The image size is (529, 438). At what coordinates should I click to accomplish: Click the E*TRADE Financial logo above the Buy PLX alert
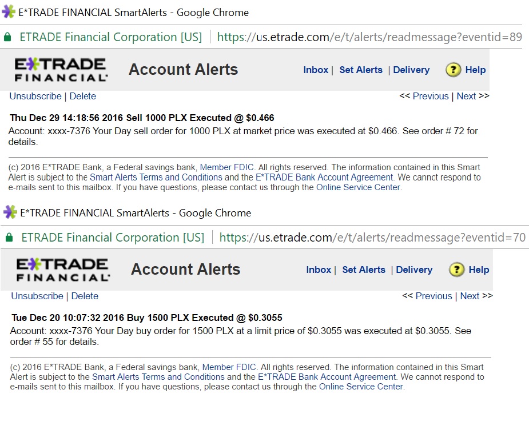[63, 269]
